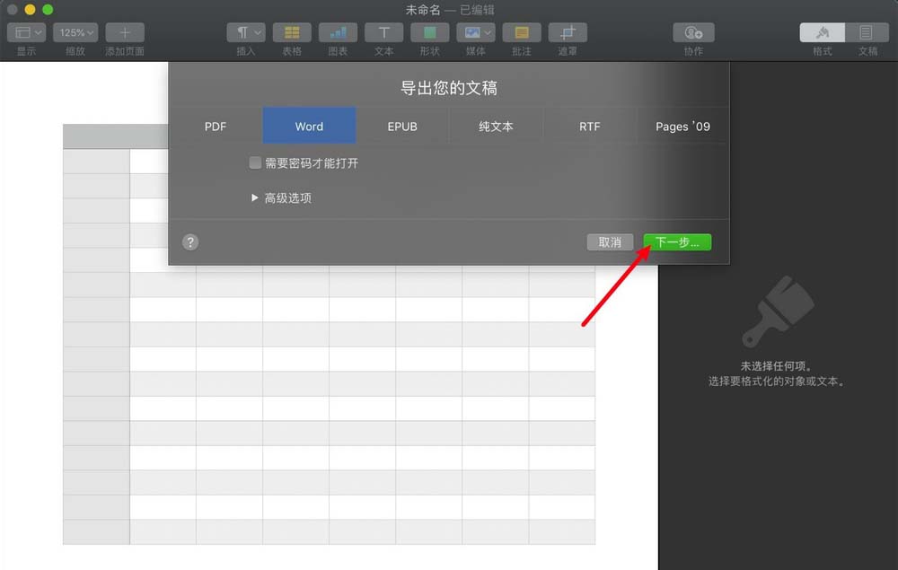Select the Word export tab

(x=309, y=126)
